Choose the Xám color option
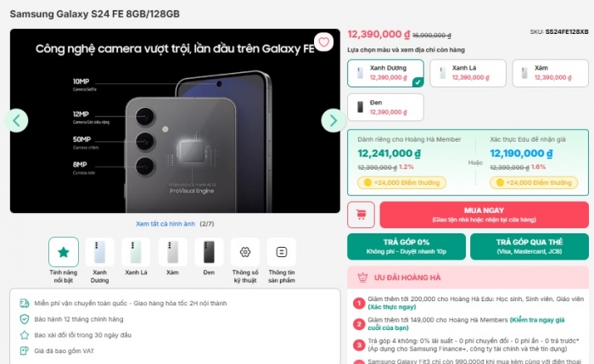Screen dimensions: 594x364 tap(551, 73)
